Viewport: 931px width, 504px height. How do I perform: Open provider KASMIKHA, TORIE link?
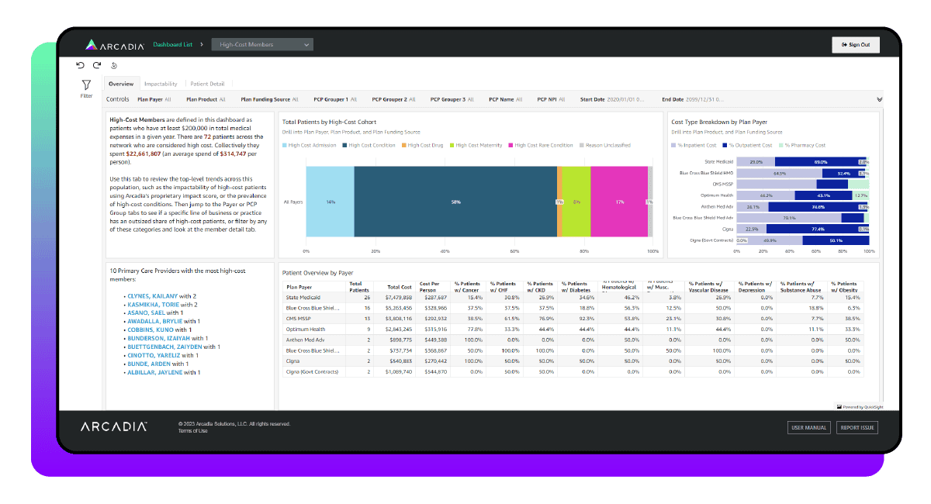coord(153,304)
